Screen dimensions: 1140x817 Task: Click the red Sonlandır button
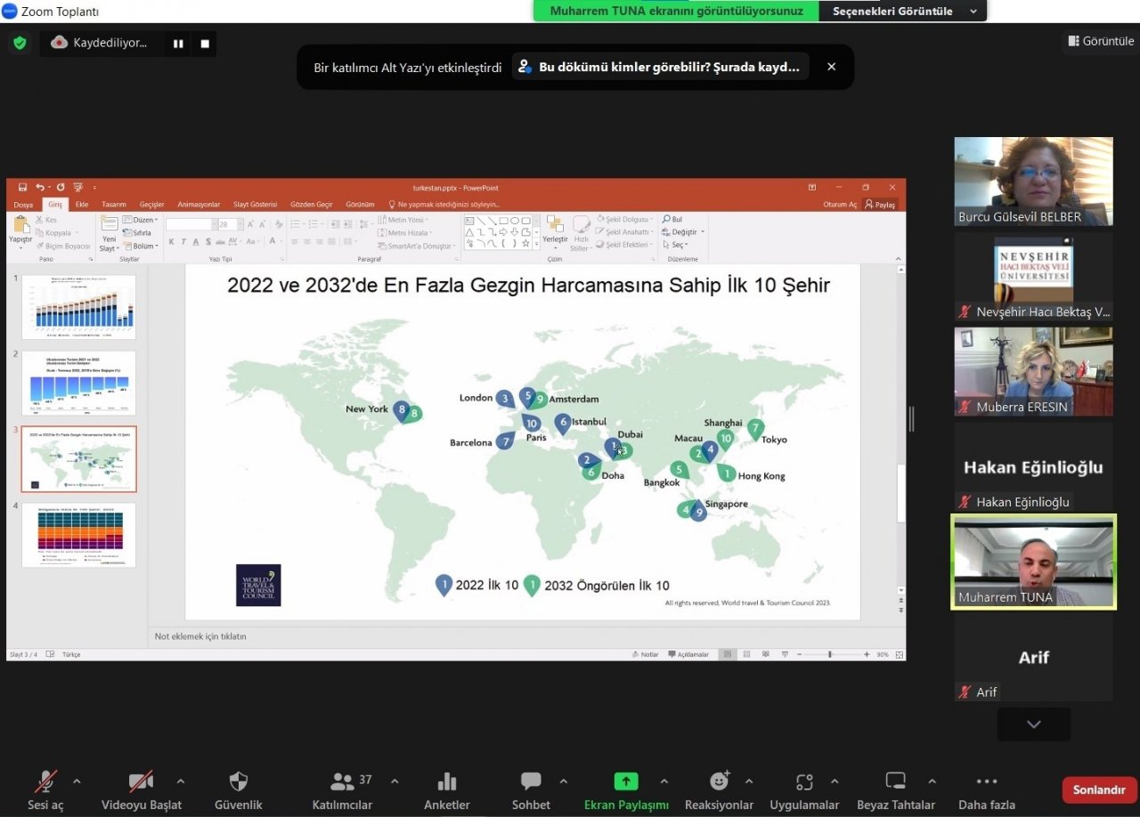pos(1099,789)
